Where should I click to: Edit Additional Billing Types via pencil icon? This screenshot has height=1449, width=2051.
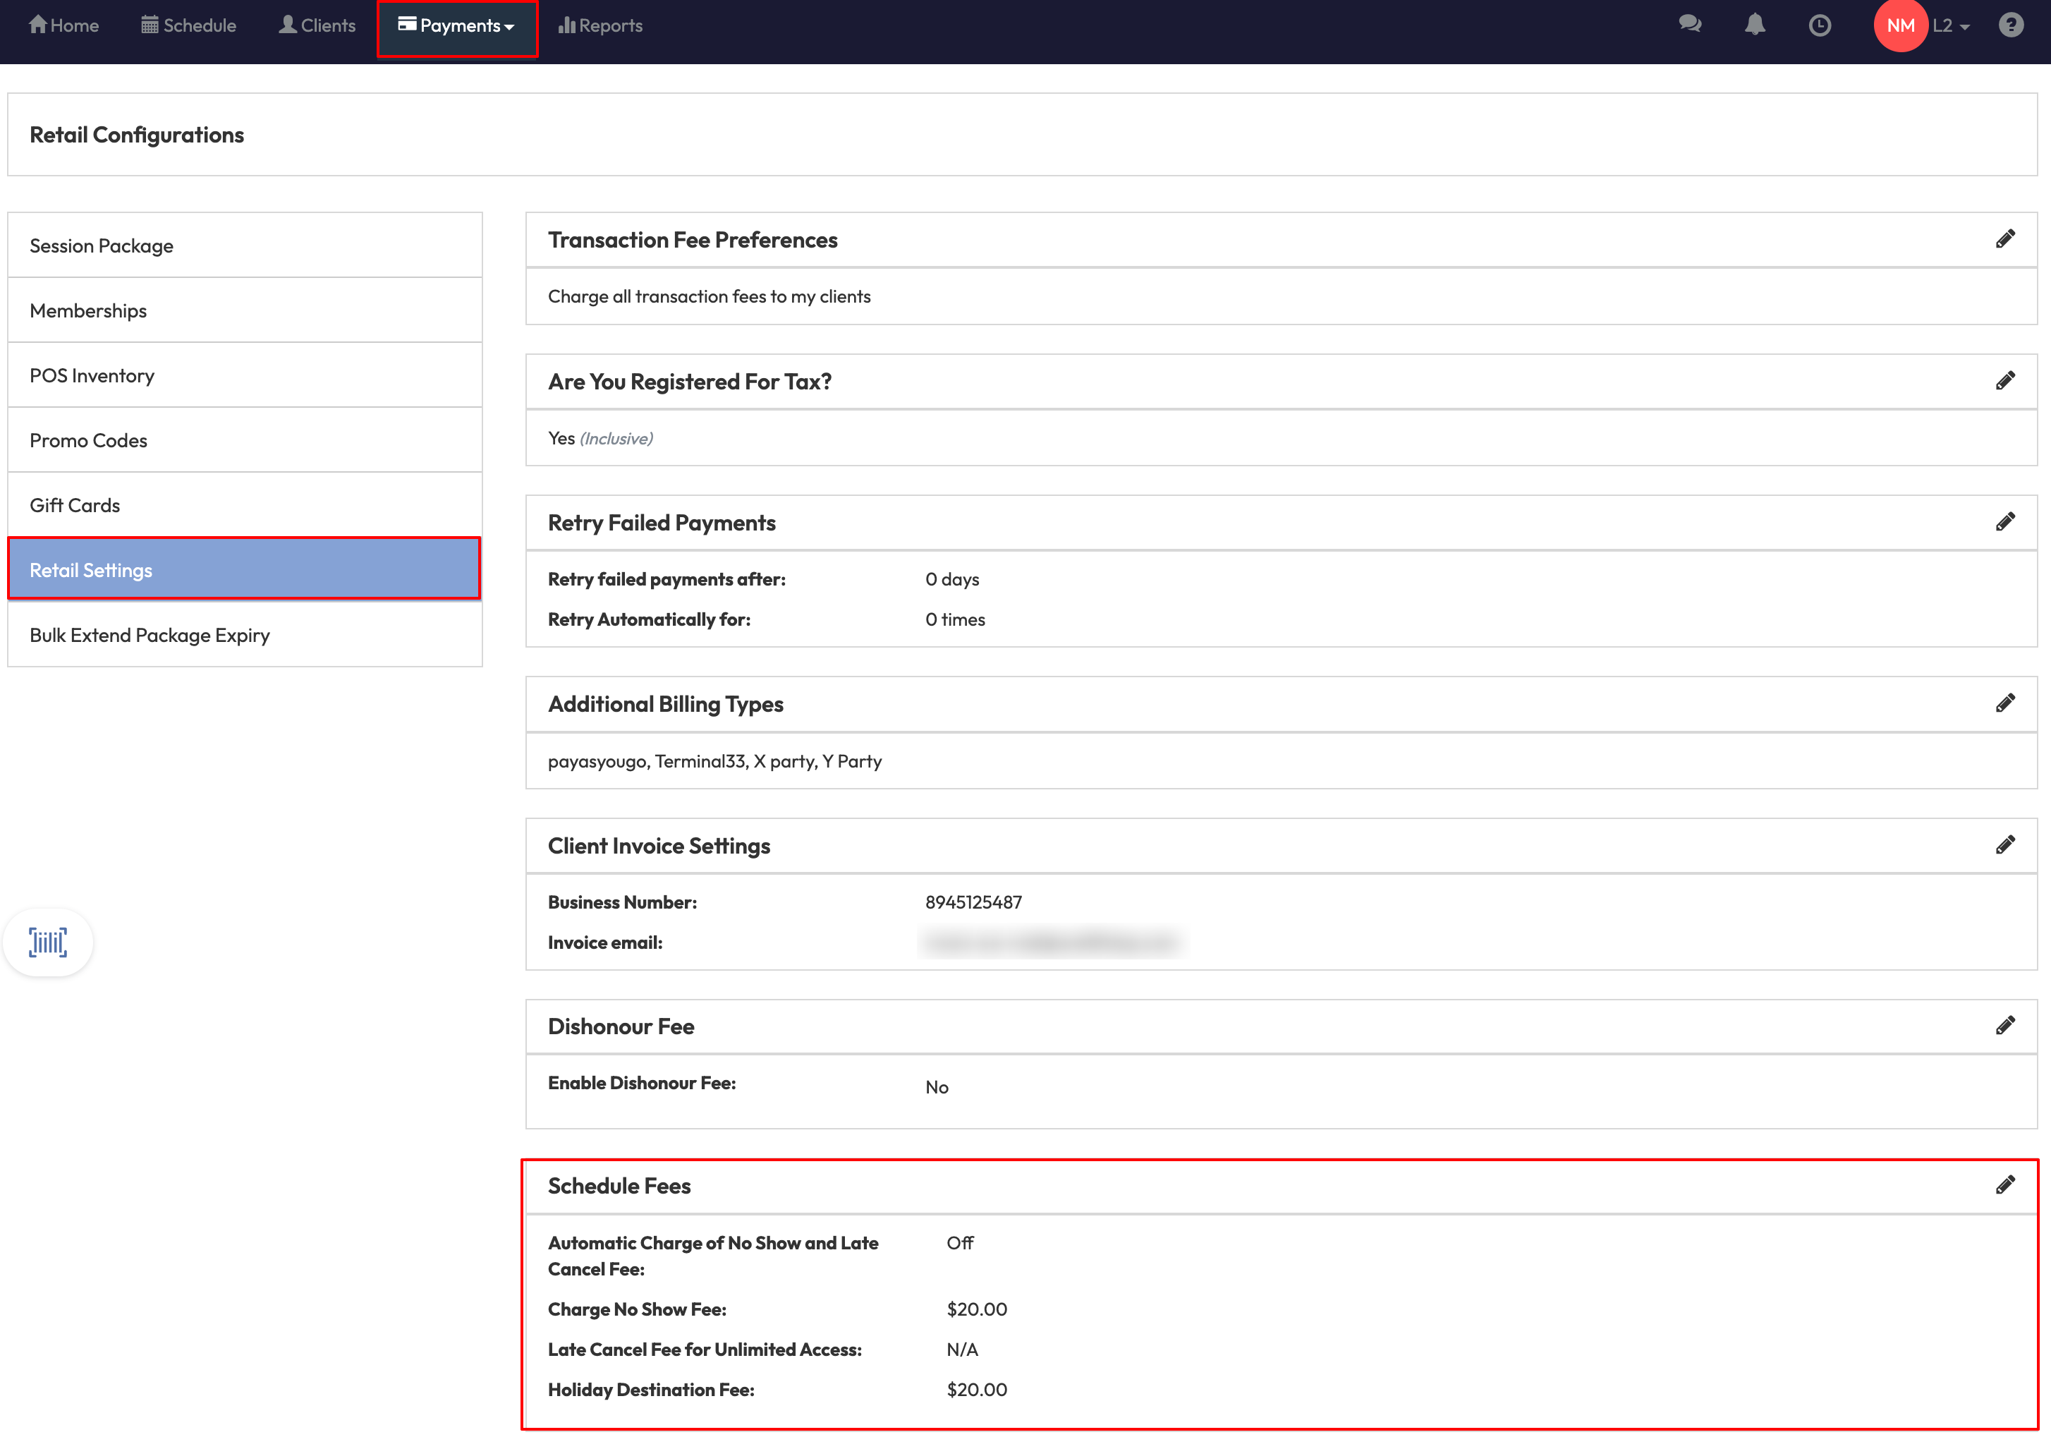pyautogui.click(x=2004, y=703)
